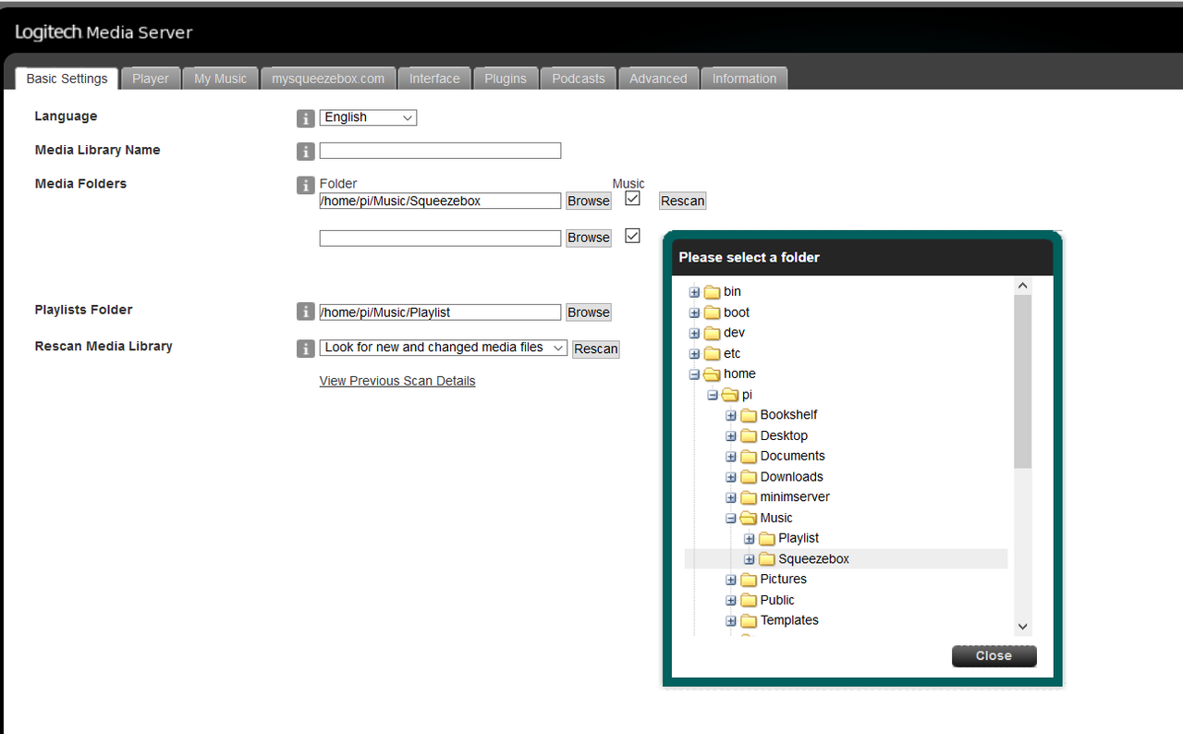The height and width of the screenshot is (734, 1183).
Task: Click the pi folder icon
Action: (730, 395)
